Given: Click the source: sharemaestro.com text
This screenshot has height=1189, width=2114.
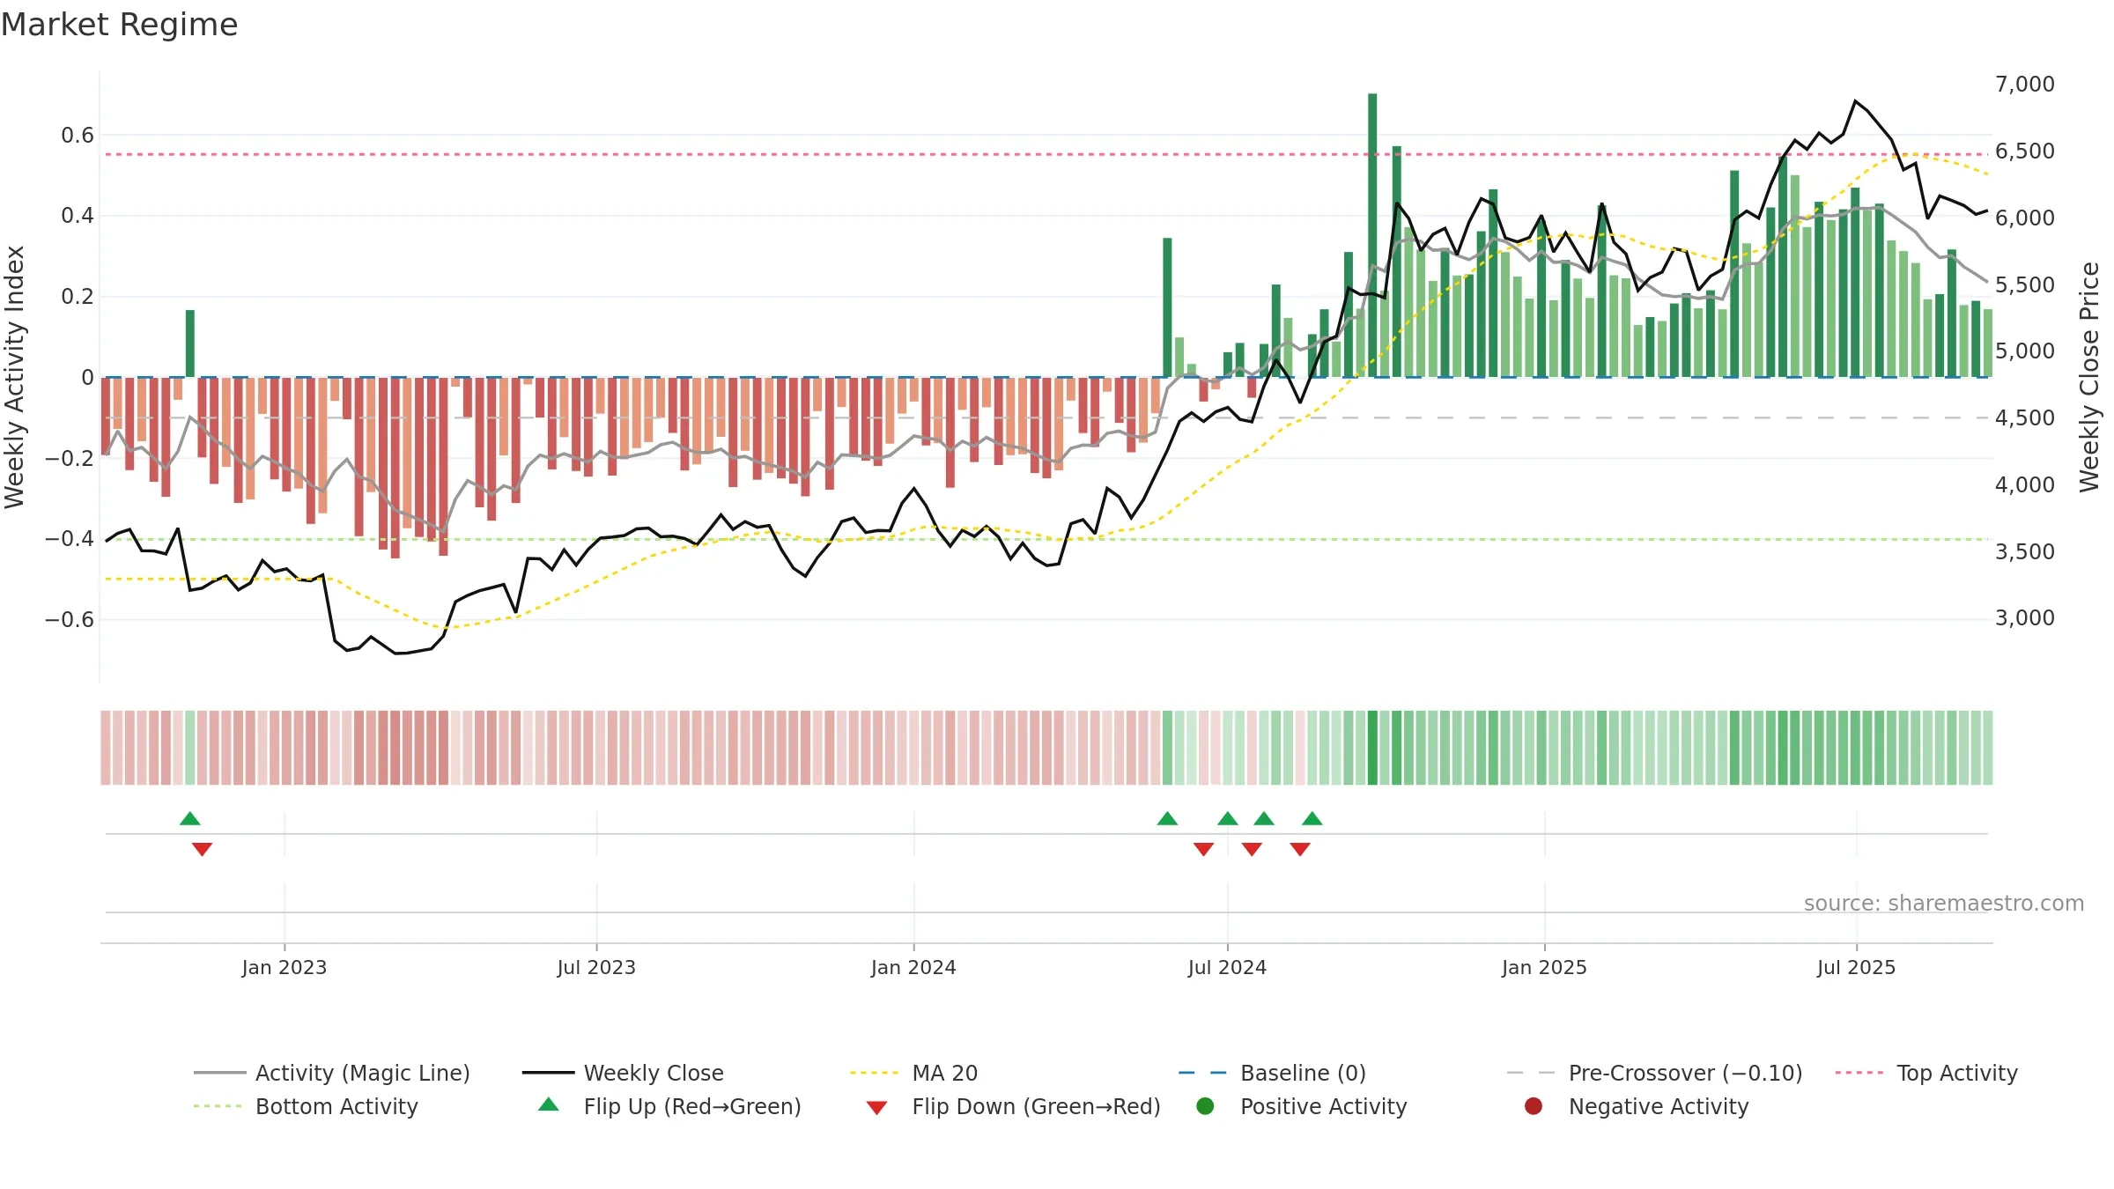Looking at the screenshot, I should click(x=1944, y=903).
